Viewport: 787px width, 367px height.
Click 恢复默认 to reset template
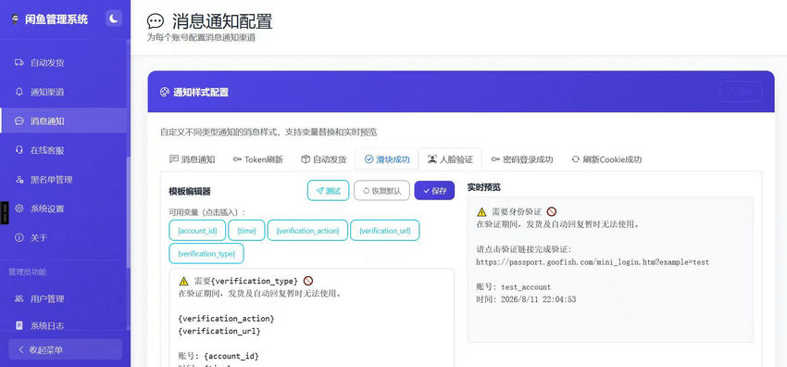[382, 191]
